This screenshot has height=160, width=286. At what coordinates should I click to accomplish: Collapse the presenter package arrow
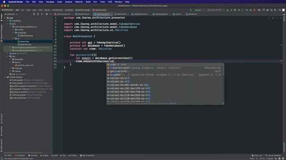[13, 32]
